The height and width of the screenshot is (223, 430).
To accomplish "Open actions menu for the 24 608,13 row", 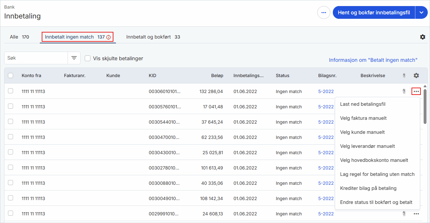I will pos(416,214).
